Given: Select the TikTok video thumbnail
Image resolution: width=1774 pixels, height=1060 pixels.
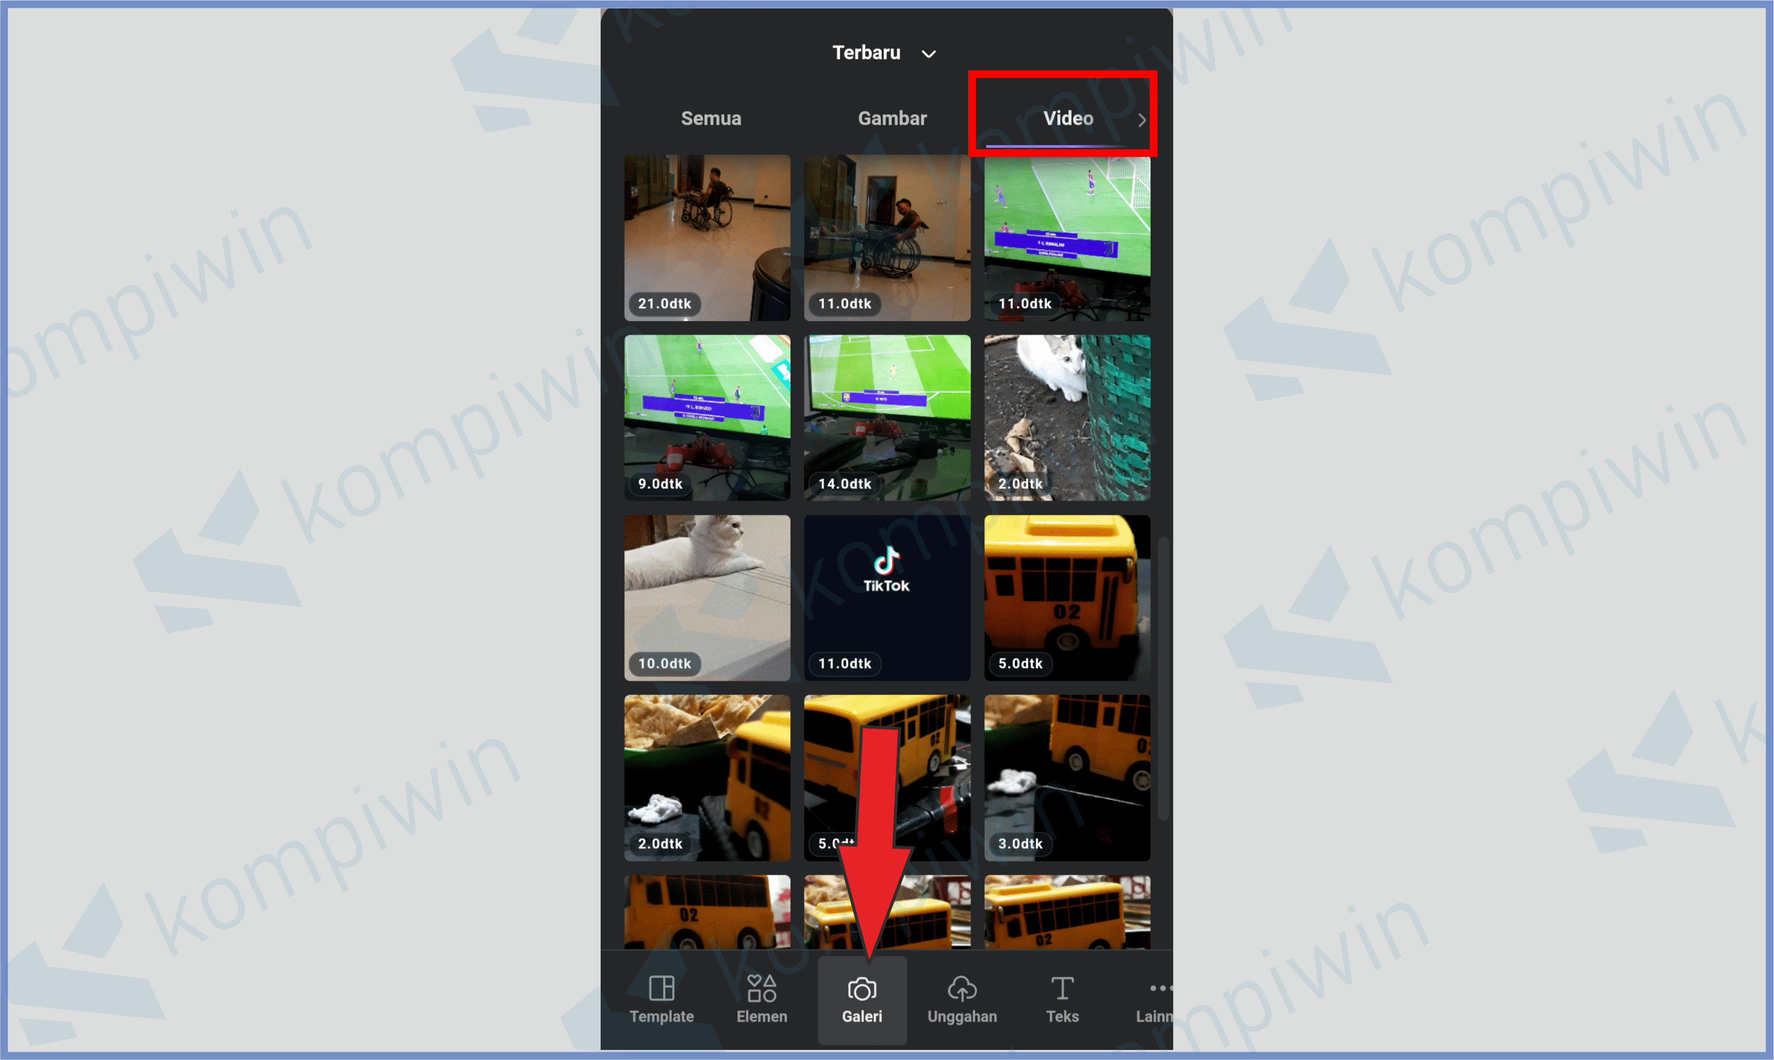Looking at the screenshot, I should 884,599.
